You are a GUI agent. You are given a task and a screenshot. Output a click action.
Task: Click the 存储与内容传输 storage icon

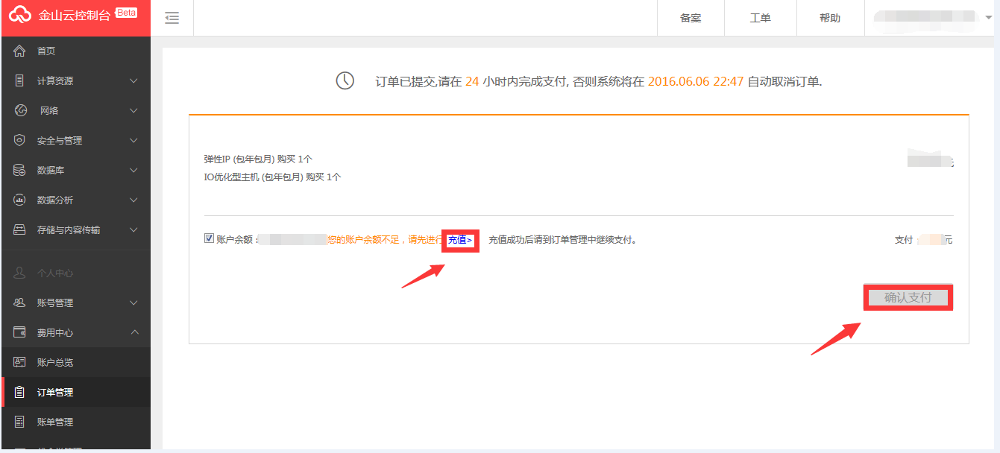(20, 229)
